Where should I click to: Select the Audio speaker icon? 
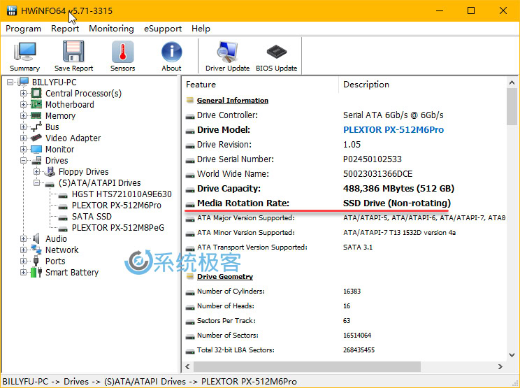[x=36, y=238]
